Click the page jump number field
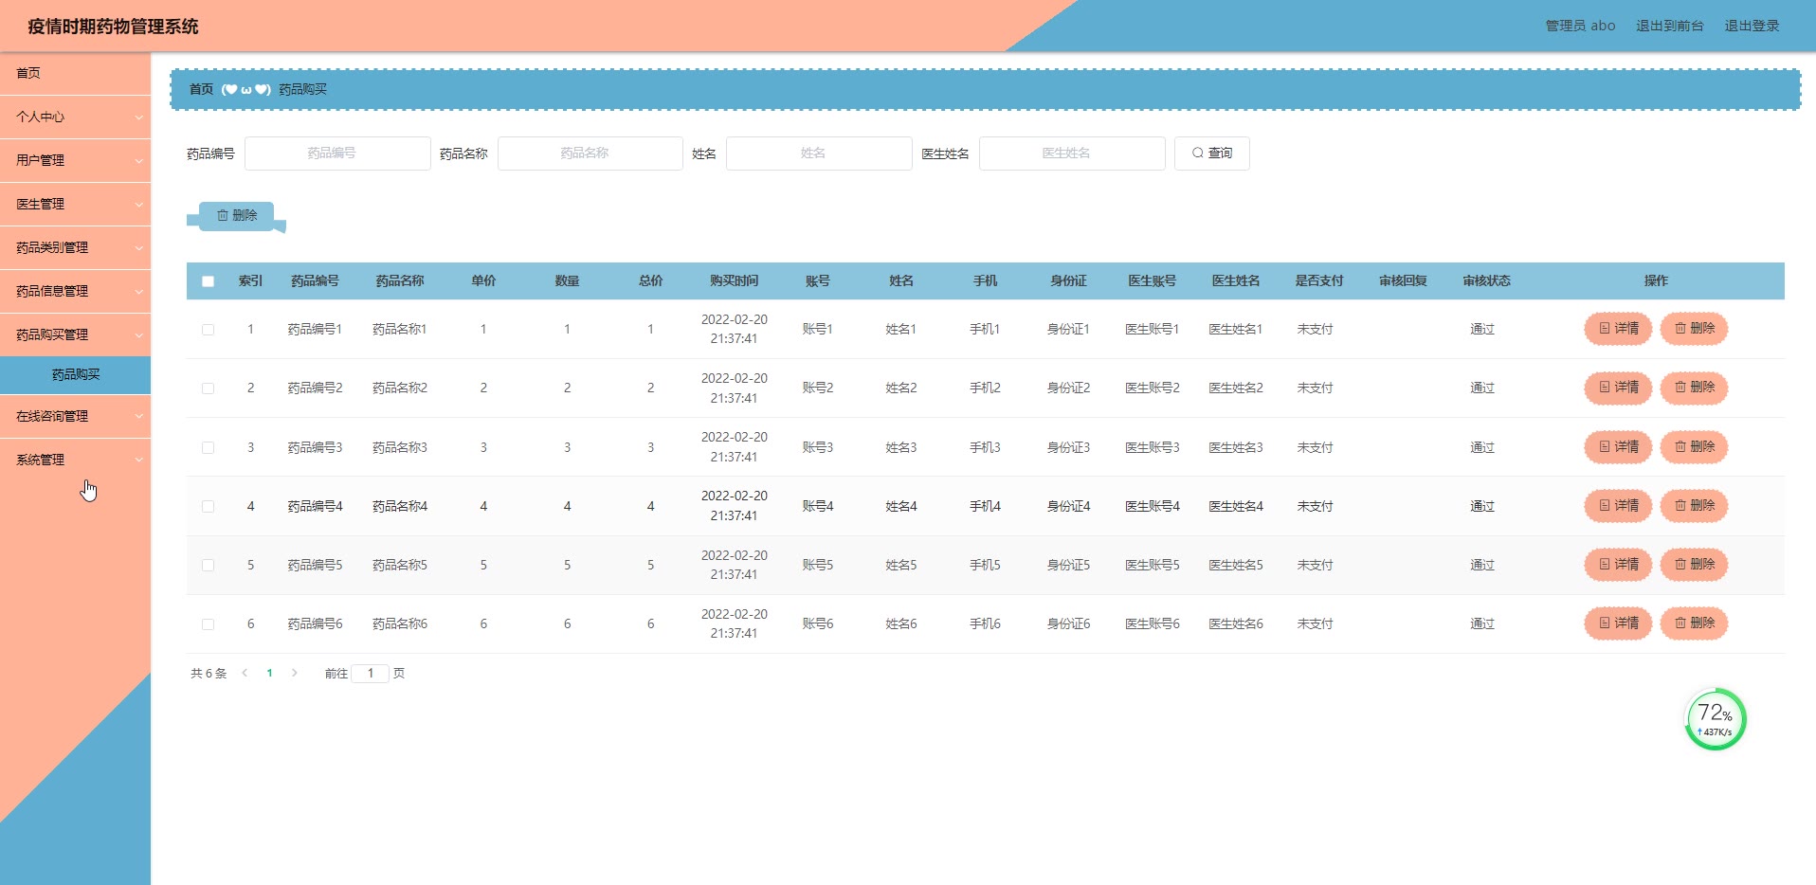1816x885 pixels. click(x=370, y=674)
